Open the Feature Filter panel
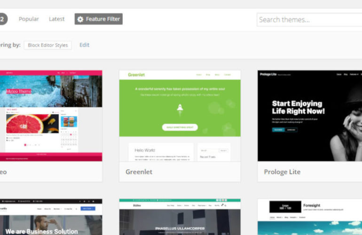362x235 pixels. pos(99,19)
